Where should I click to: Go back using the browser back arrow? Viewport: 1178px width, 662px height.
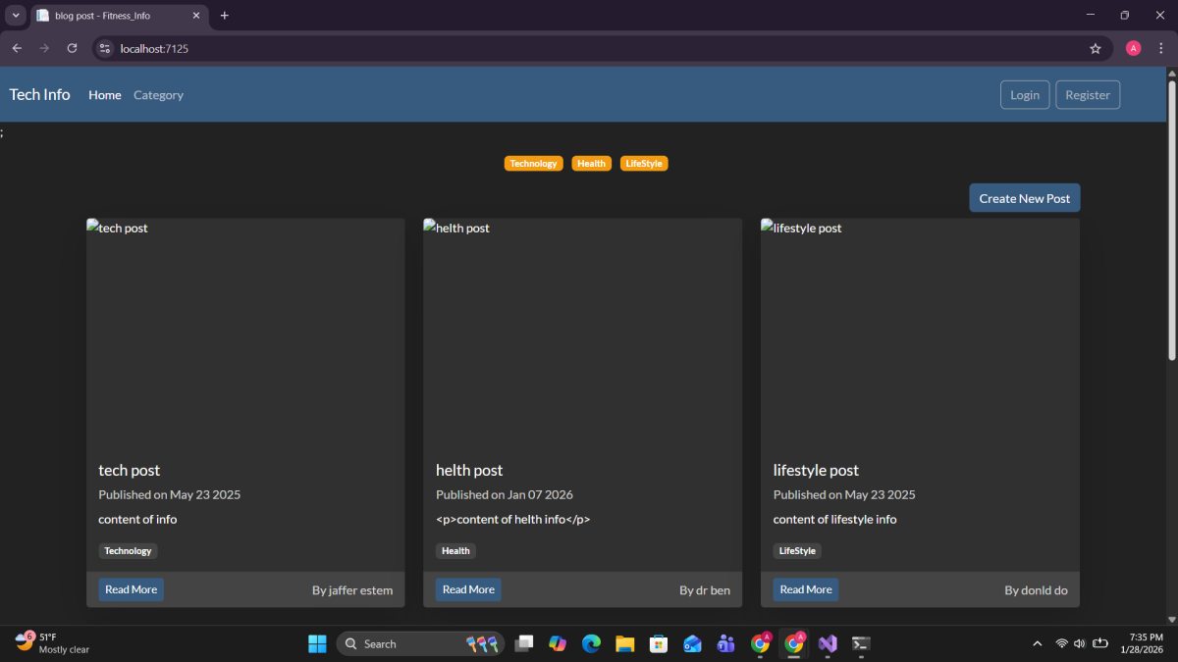tap(17, 48)
